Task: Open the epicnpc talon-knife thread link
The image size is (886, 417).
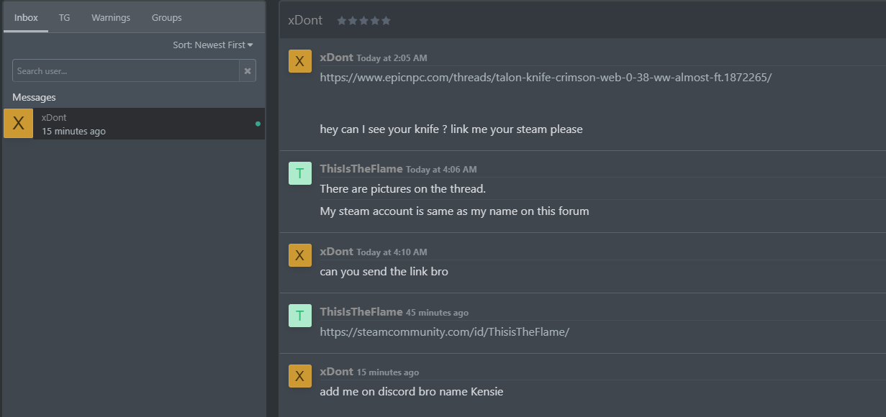Action: 546,77
